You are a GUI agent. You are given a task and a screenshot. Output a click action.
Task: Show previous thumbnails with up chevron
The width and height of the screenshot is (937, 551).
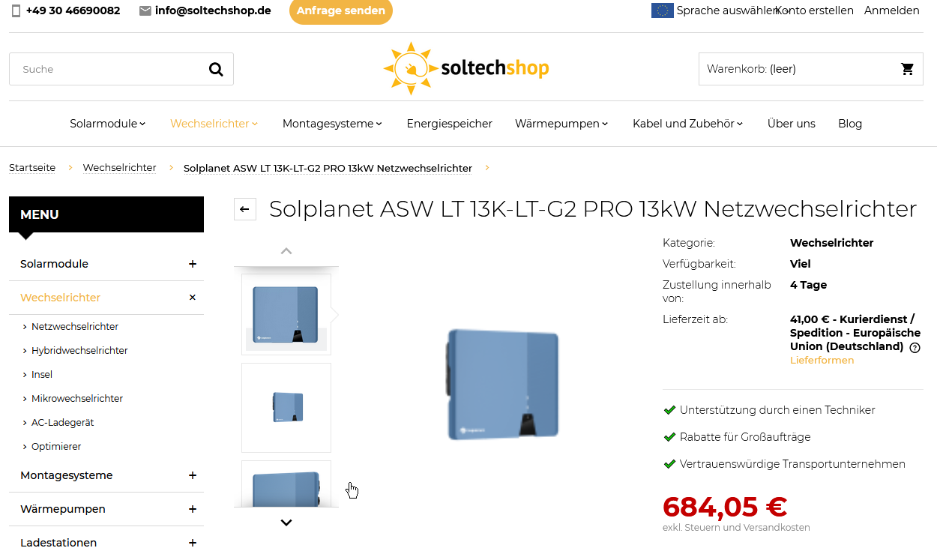click(x=286, y=251)
